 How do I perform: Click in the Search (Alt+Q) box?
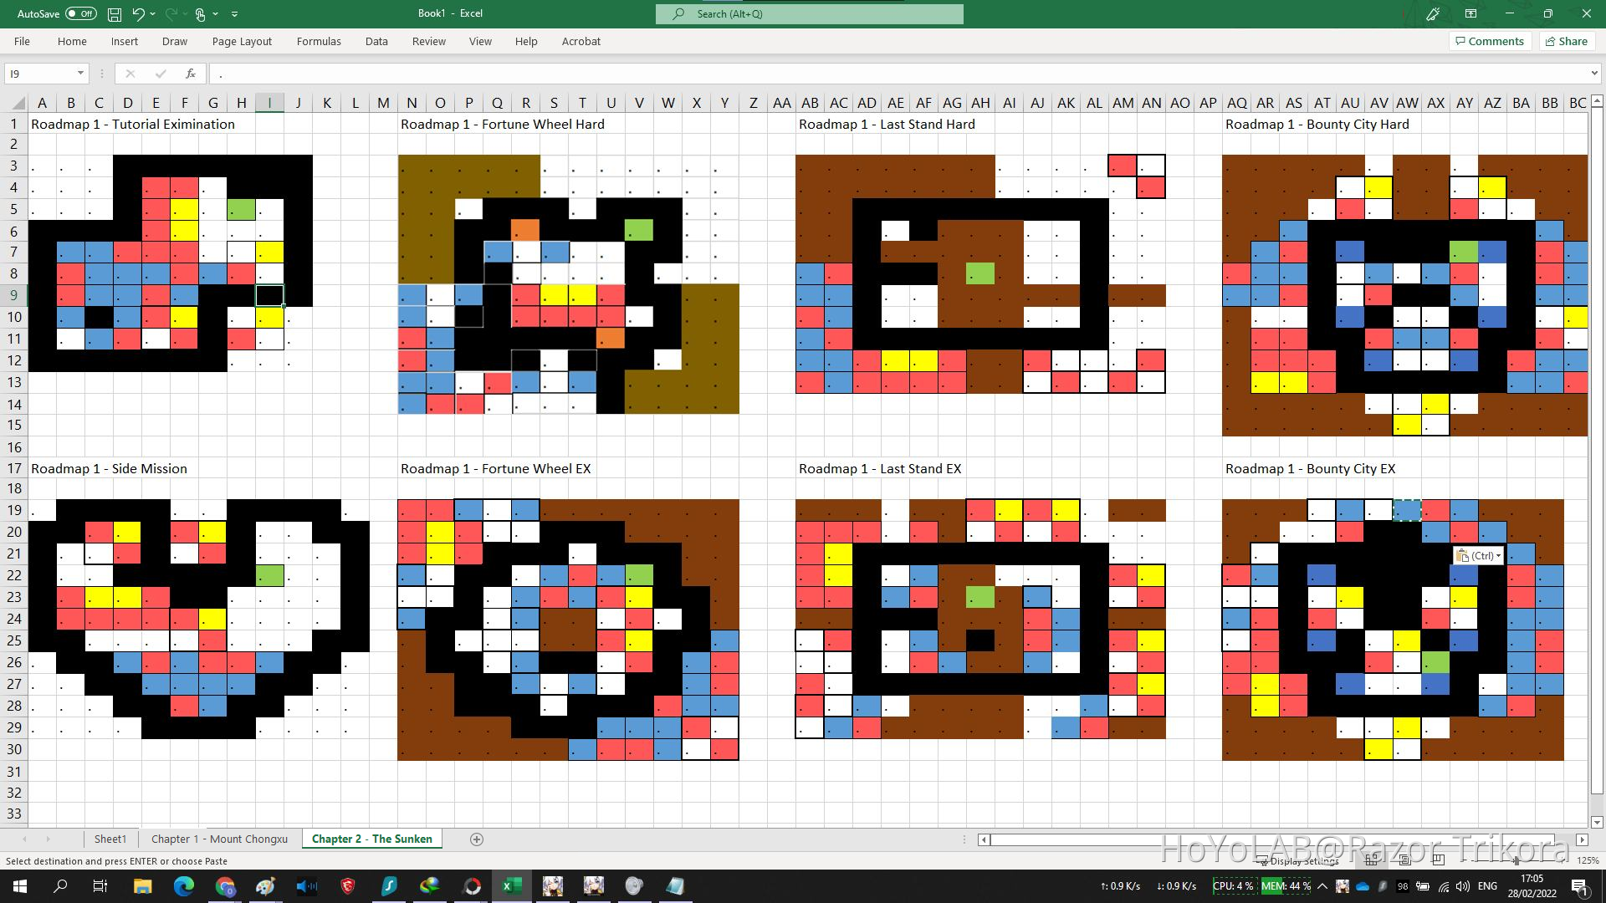(809, 13)
